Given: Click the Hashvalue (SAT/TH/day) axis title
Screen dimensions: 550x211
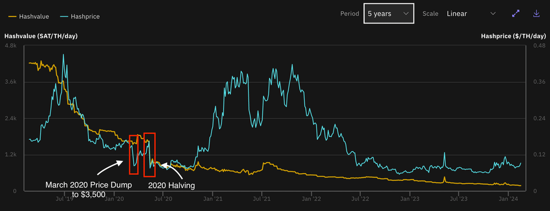Looking at the screenshot, I should click(41, 36).
